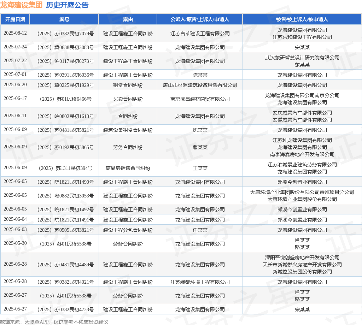Click date cell 2025-06-03
This screenshot has width=362, height=325.
pos(15,230)
